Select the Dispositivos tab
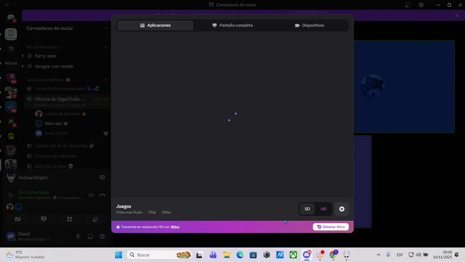 pos(310,25)
